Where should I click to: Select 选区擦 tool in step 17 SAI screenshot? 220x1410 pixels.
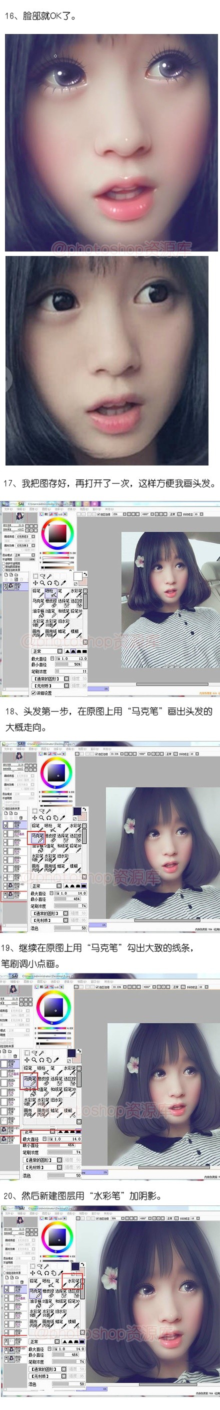76,603
